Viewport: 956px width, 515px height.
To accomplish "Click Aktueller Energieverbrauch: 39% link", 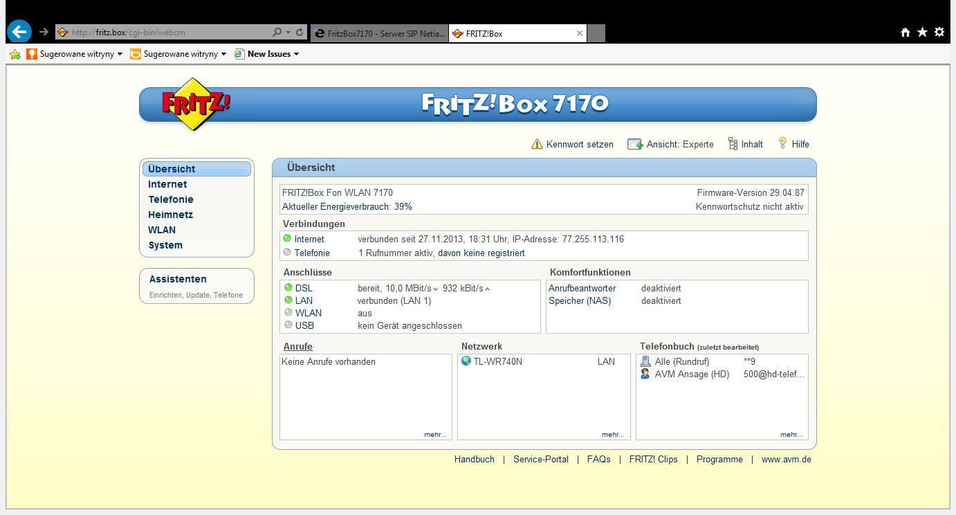I will click(347, 206).
